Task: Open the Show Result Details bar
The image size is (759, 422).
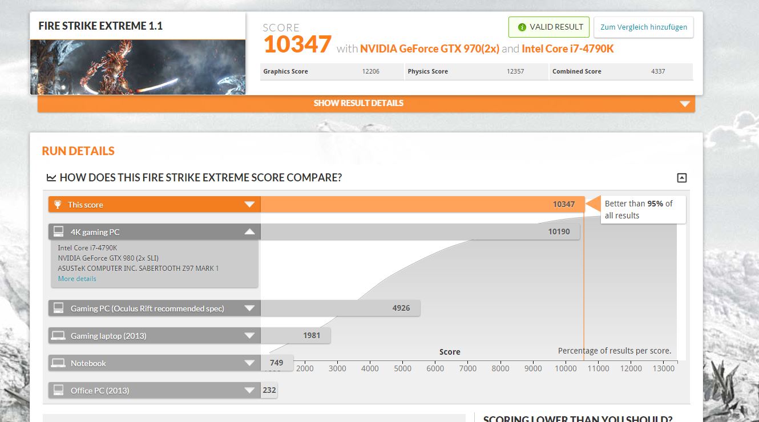Action: (366, 103)
